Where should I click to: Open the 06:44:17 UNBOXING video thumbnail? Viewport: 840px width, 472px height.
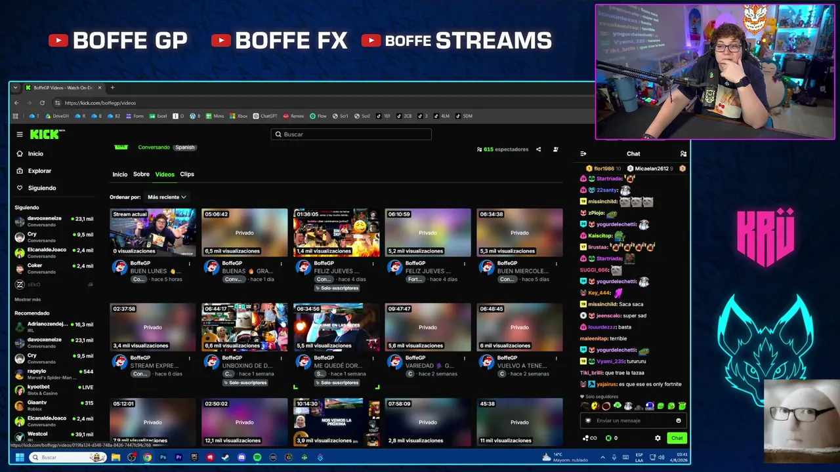click(x=244, y=327)
